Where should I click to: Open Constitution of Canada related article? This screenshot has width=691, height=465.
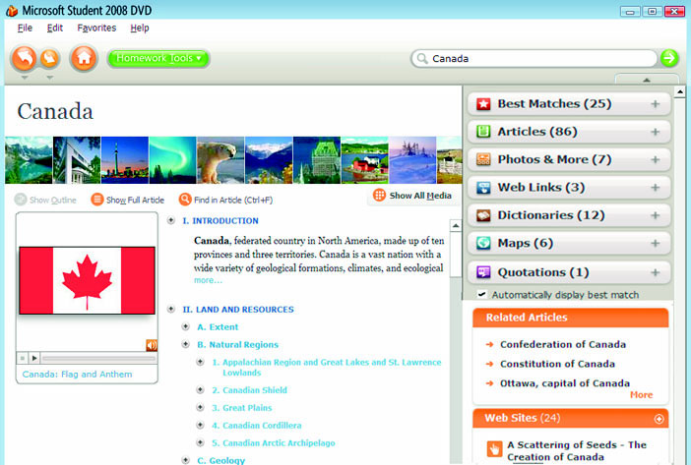coord(557,364)
